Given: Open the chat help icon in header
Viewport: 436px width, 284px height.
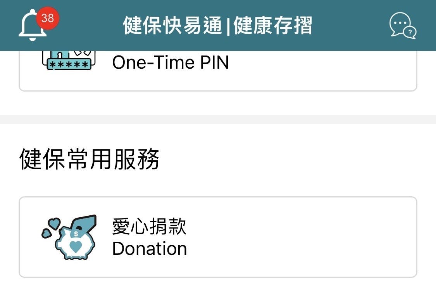Looking at the screenshot, I should click(x=403, y=25).
